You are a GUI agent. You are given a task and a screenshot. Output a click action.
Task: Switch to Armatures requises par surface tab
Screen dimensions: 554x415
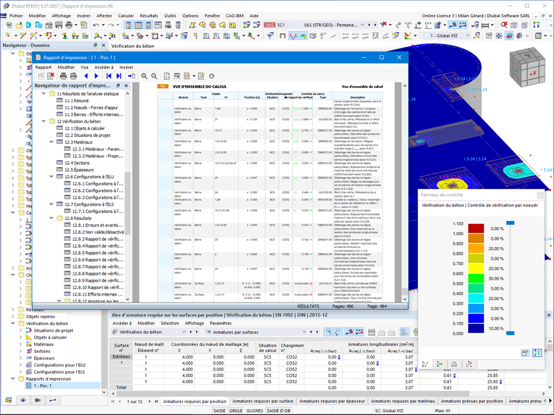click(263, 401)
